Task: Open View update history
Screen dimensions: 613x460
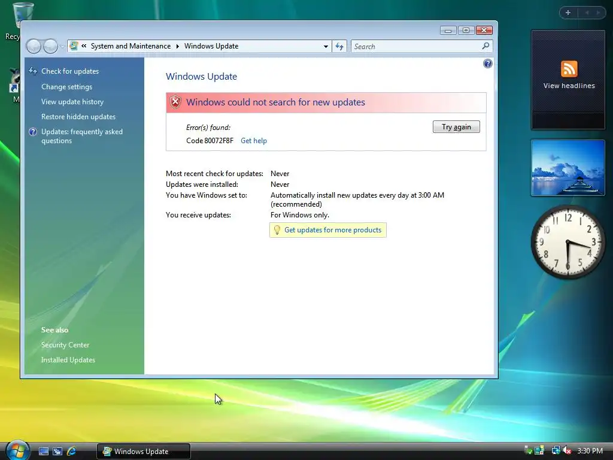Action: click(72, 102)
